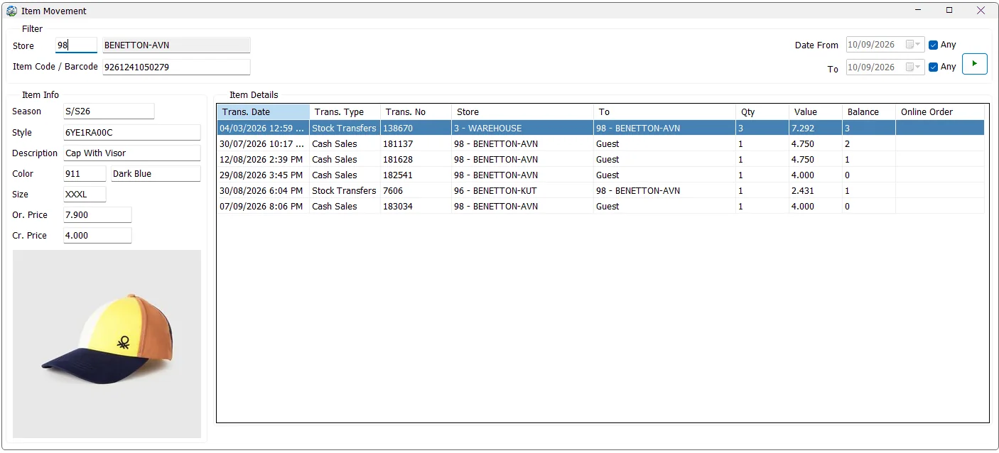
Task: Click the Style field 6YE1RA00C
Action: pyautogui.click(x=132, y=133)
